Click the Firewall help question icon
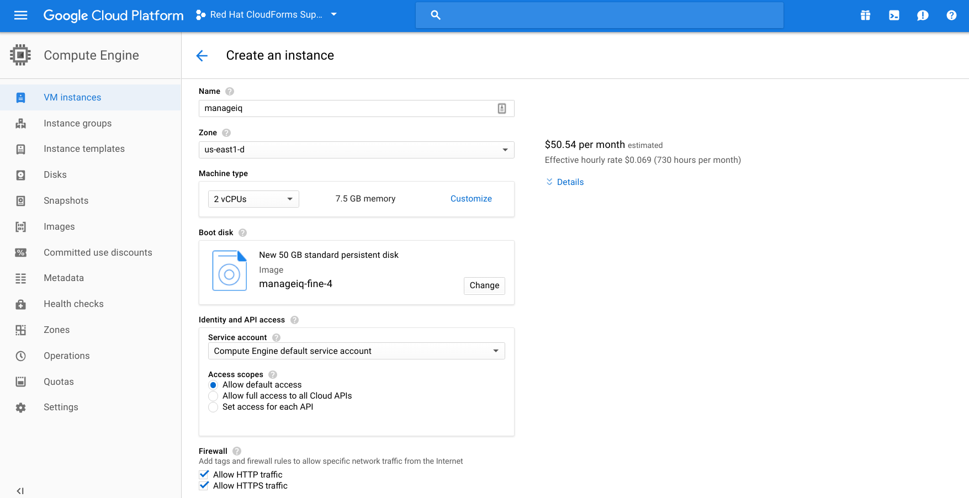 (x=237, y=451)
